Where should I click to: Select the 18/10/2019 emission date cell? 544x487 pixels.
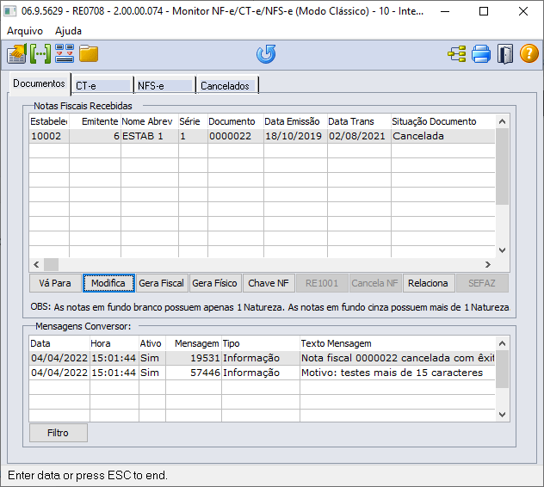(295, 136)
